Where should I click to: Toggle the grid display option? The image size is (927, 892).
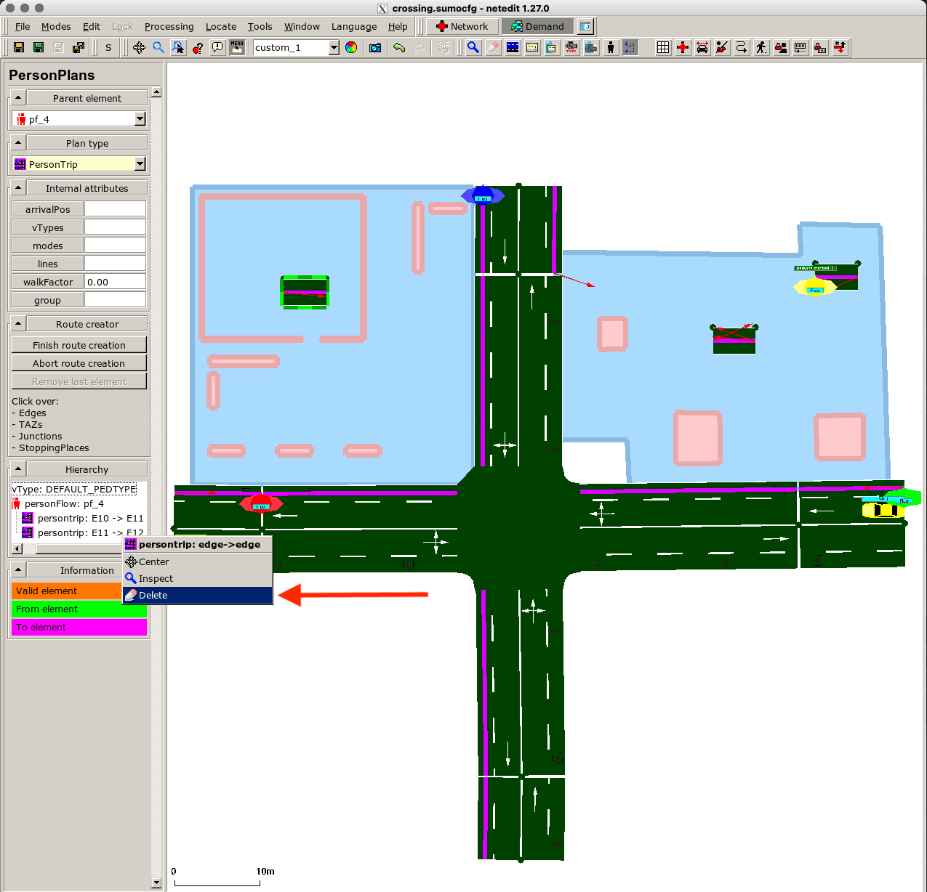pos(663,47)
